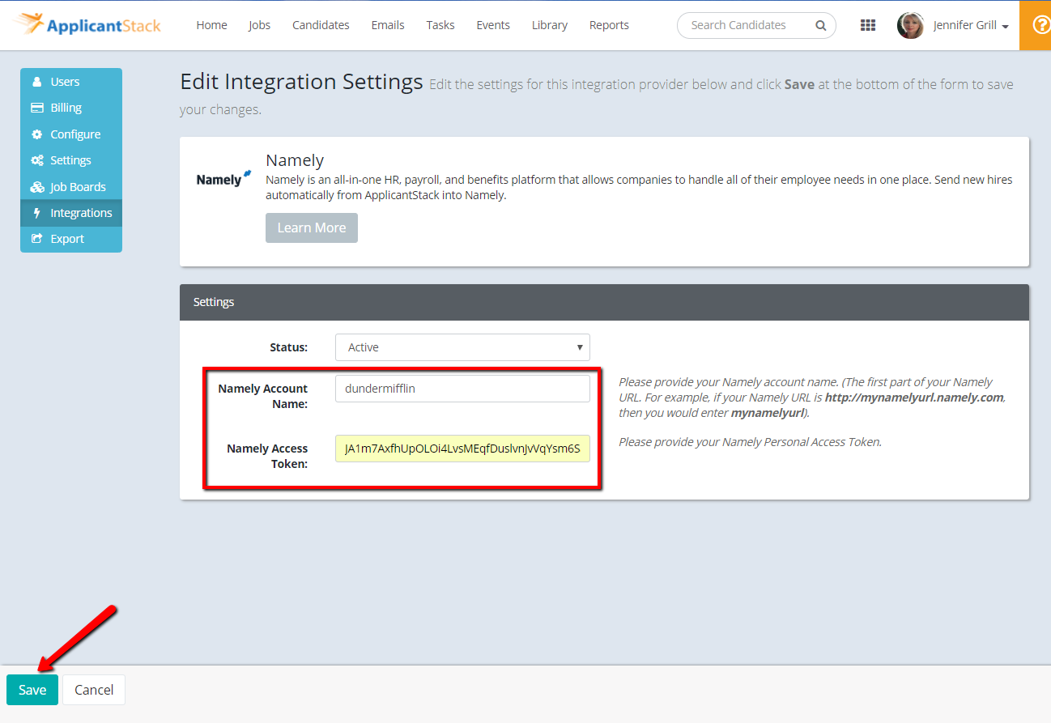Open the Reports menu
Image resolution: width=1051 pixels, height=723 pixels.
(609, 25)
